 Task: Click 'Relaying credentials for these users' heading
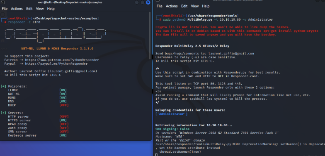tap(190, 110)
